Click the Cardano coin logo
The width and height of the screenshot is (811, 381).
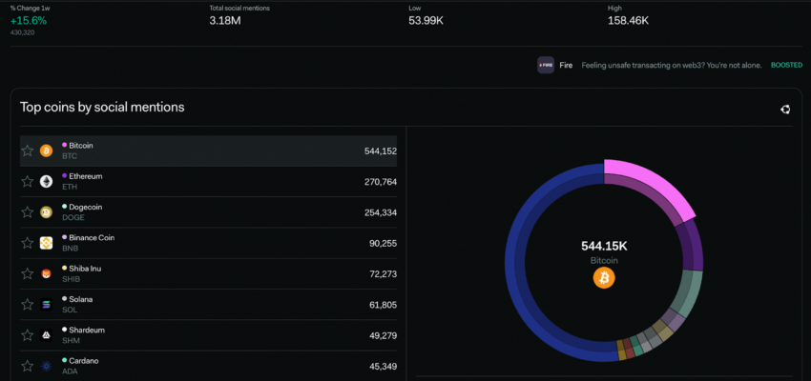pos(47,366)
